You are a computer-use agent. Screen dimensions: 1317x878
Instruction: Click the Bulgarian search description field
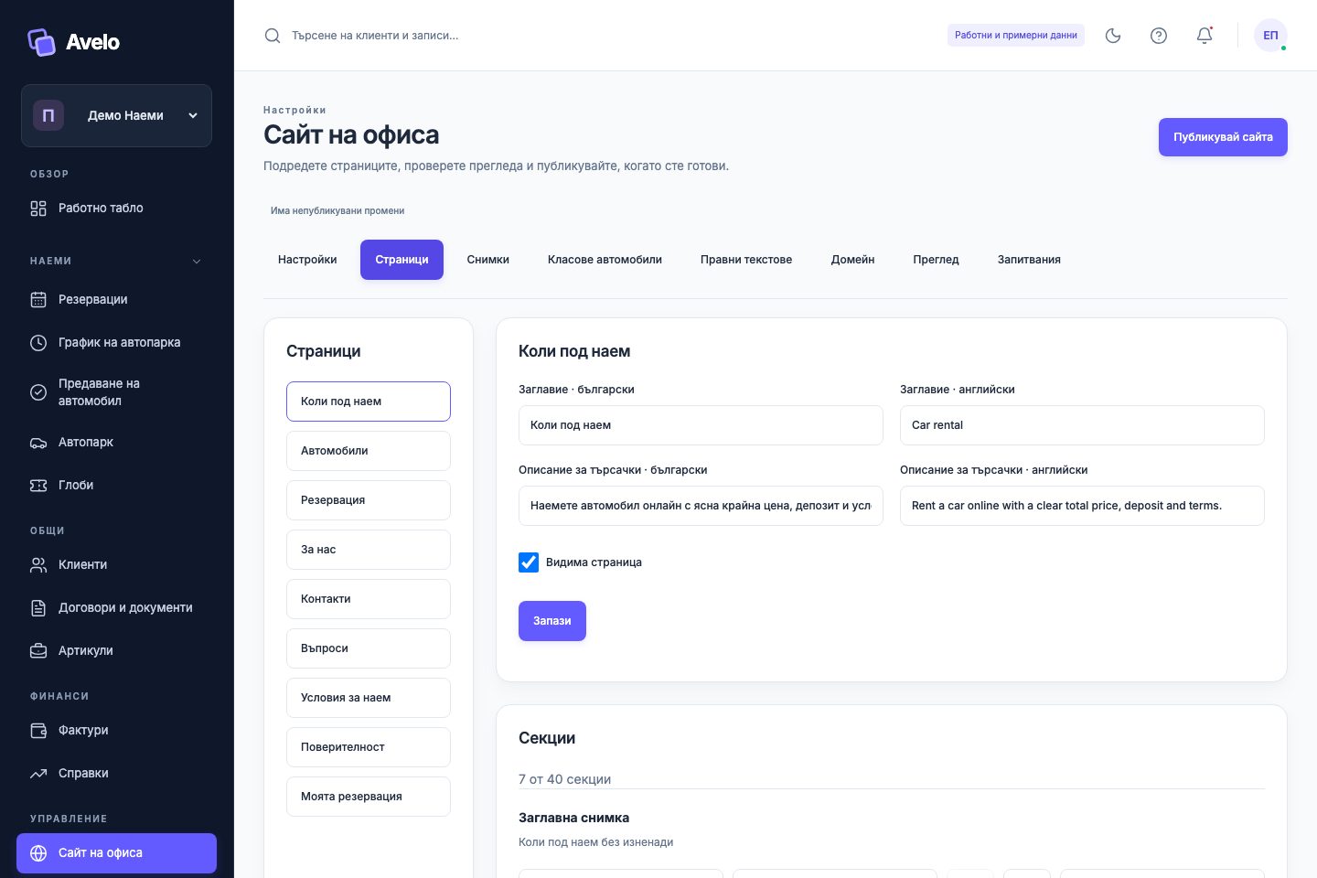[701, 506]
